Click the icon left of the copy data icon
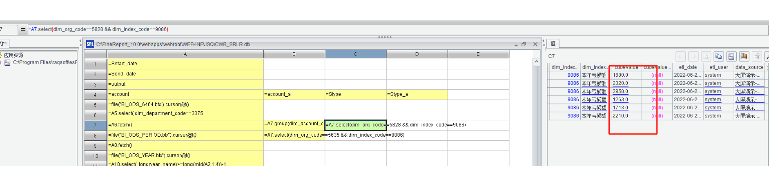The width and height of the screenshot is (769, 175). (706, 56)
